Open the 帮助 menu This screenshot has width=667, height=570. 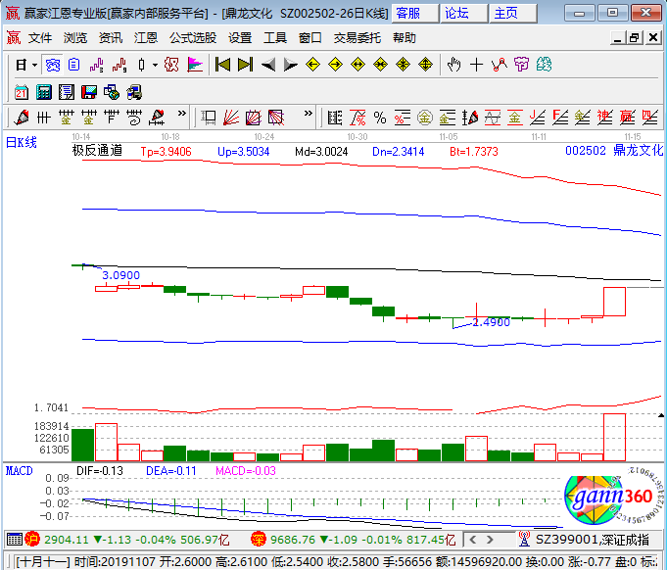coord(405,38)
